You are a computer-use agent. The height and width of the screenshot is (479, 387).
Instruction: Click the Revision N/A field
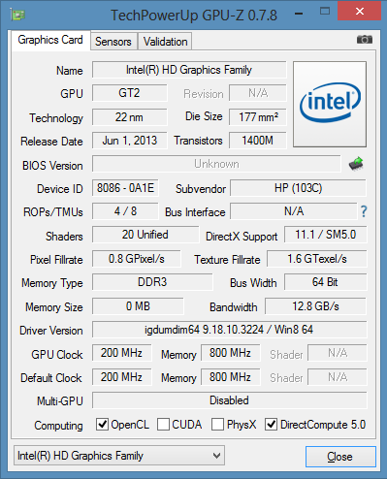[x=258, y=93]
